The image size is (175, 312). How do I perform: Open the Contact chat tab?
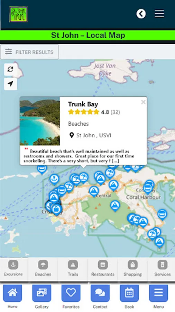[x=100, y=296]
